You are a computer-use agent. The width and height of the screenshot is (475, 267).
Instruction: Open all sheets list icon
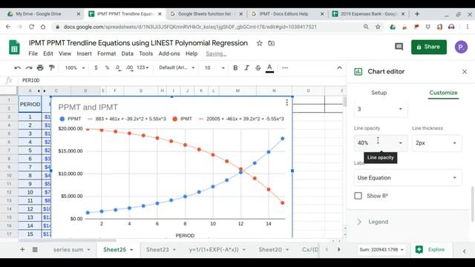coord(35,249)
